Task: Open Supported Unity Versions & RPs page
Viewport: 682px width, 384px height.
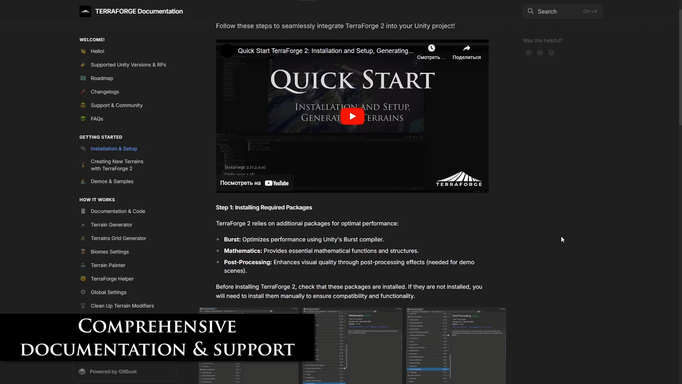Action: [x=128, y=65]
